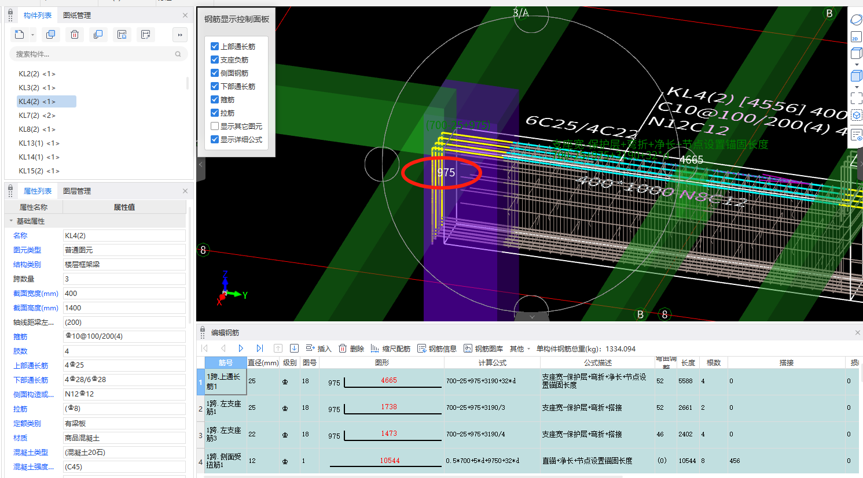The width and height of the screenshot is (863, 478).
Task: Click the 截面高度 field with 1400
Action: click(x=124, y=308)
